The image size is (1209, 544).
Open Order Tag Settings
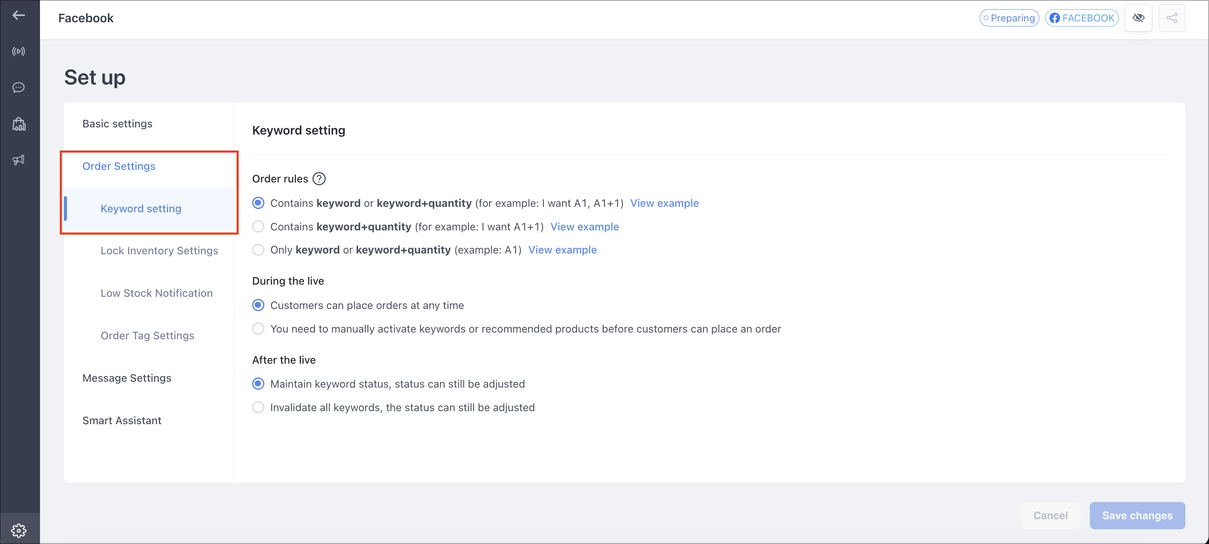click(147, 335)
